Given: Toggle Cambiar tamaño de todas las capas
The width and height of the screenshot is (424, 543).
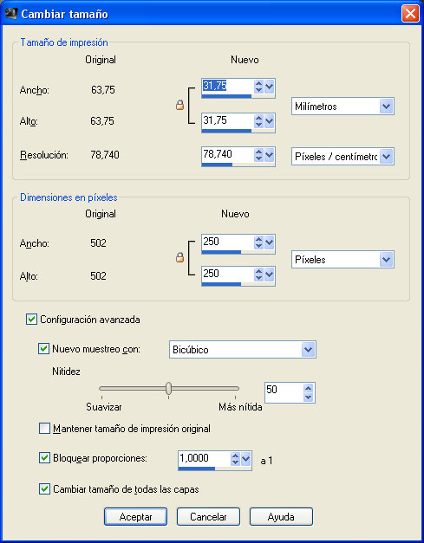Looking at the screenshot, I should (44, 489).
